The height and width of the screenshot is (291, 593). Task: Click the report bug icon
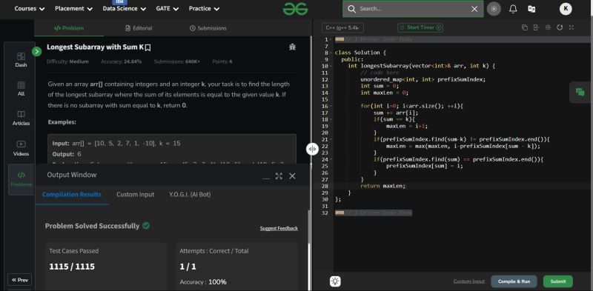(x=292, y=47)
